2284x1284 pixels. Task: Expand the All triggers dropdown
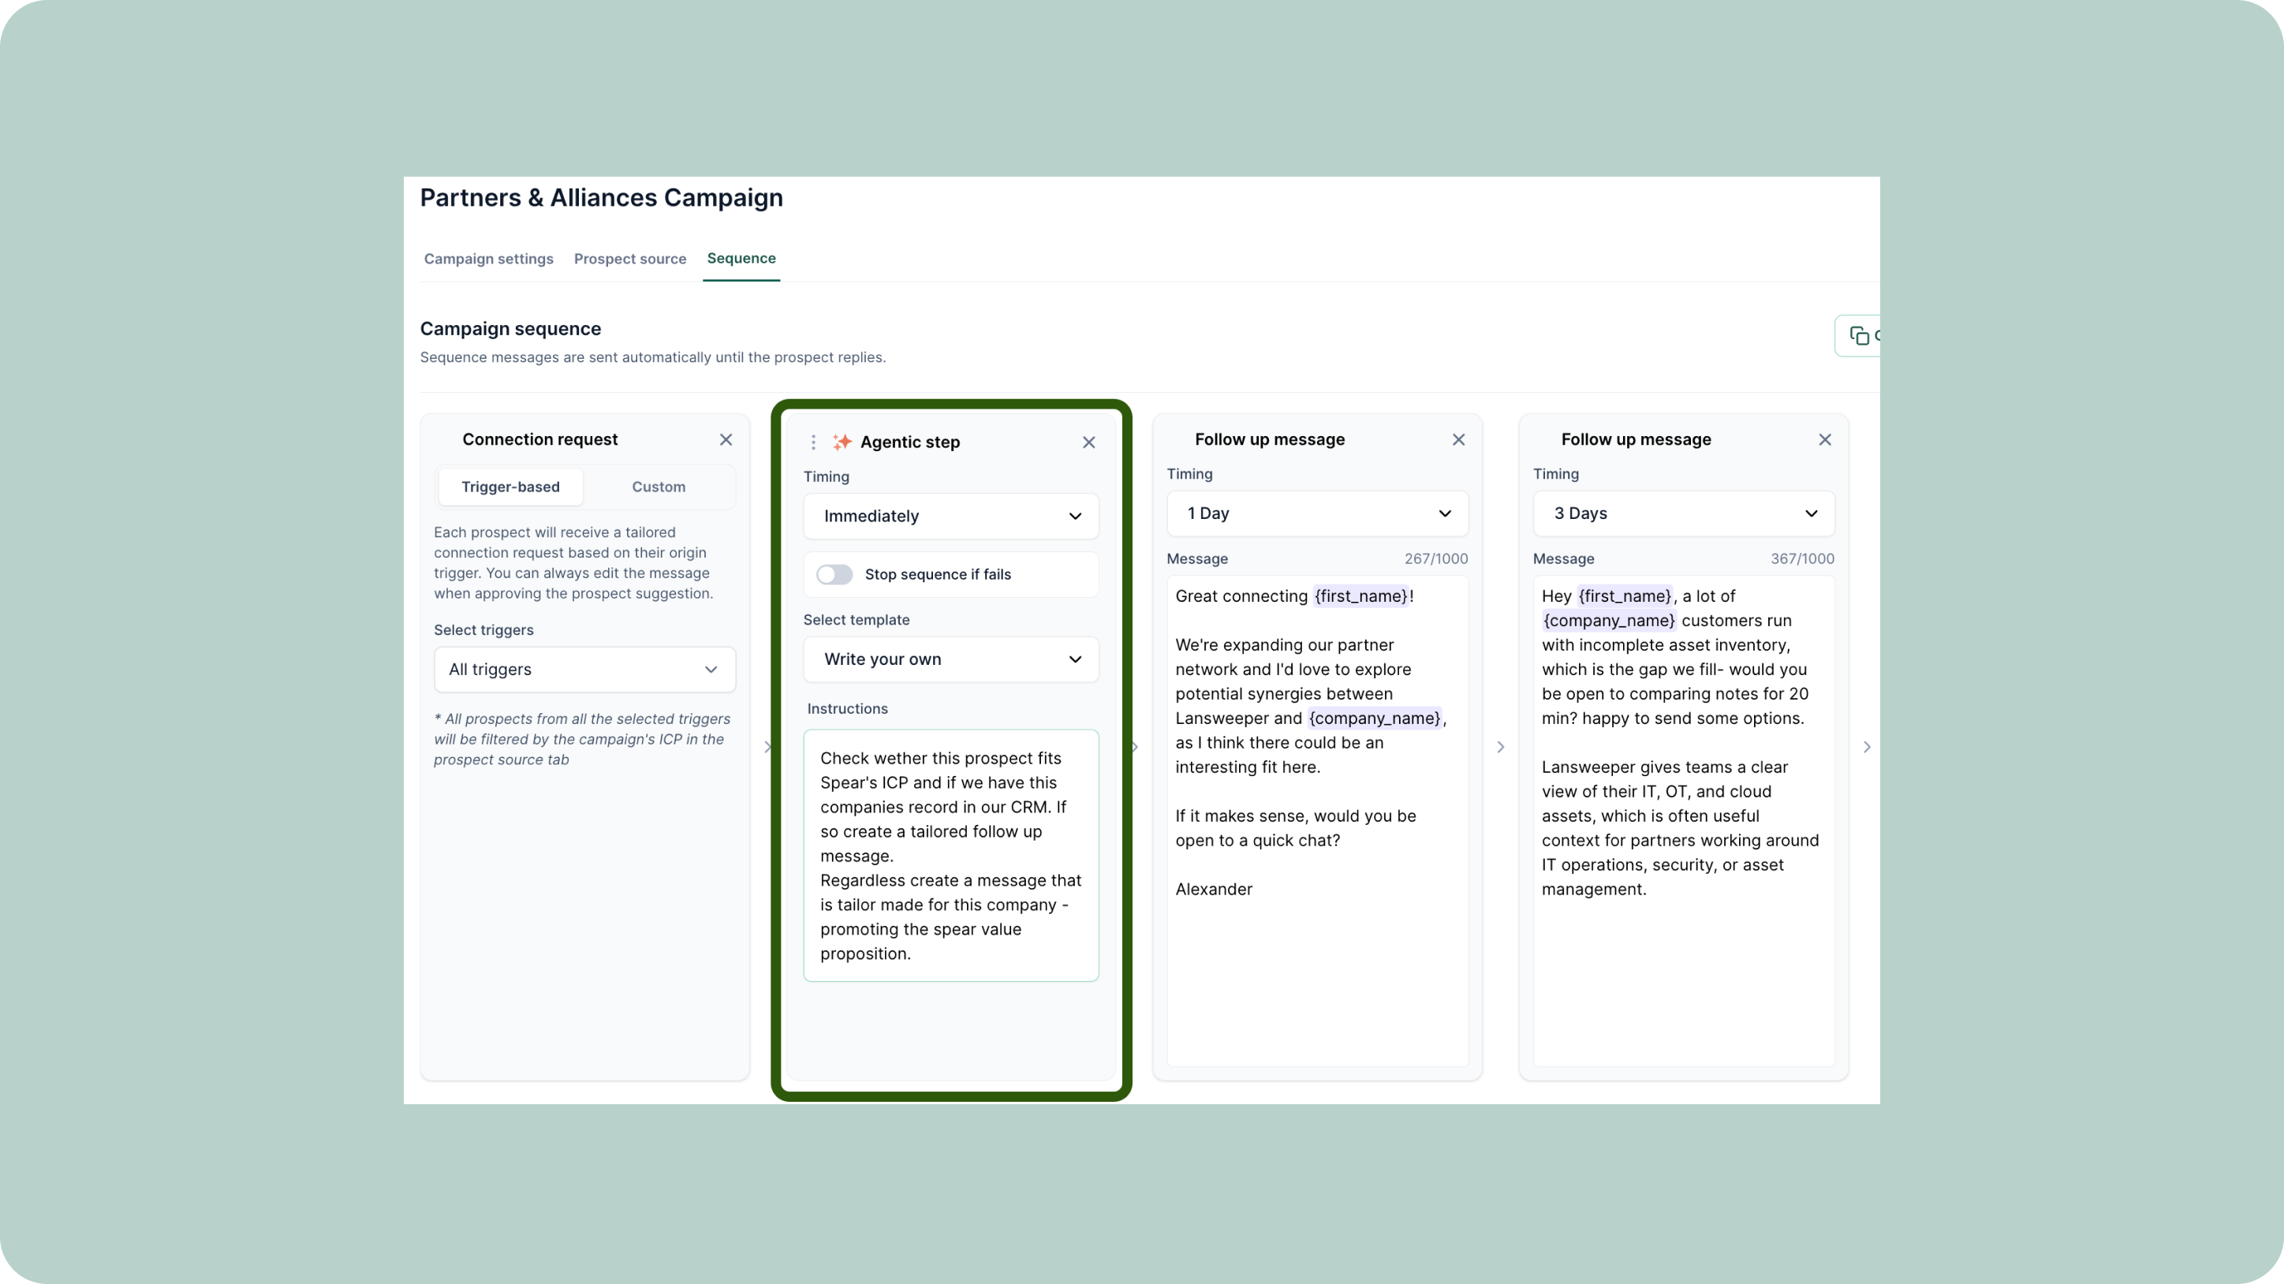click(584, 670)
